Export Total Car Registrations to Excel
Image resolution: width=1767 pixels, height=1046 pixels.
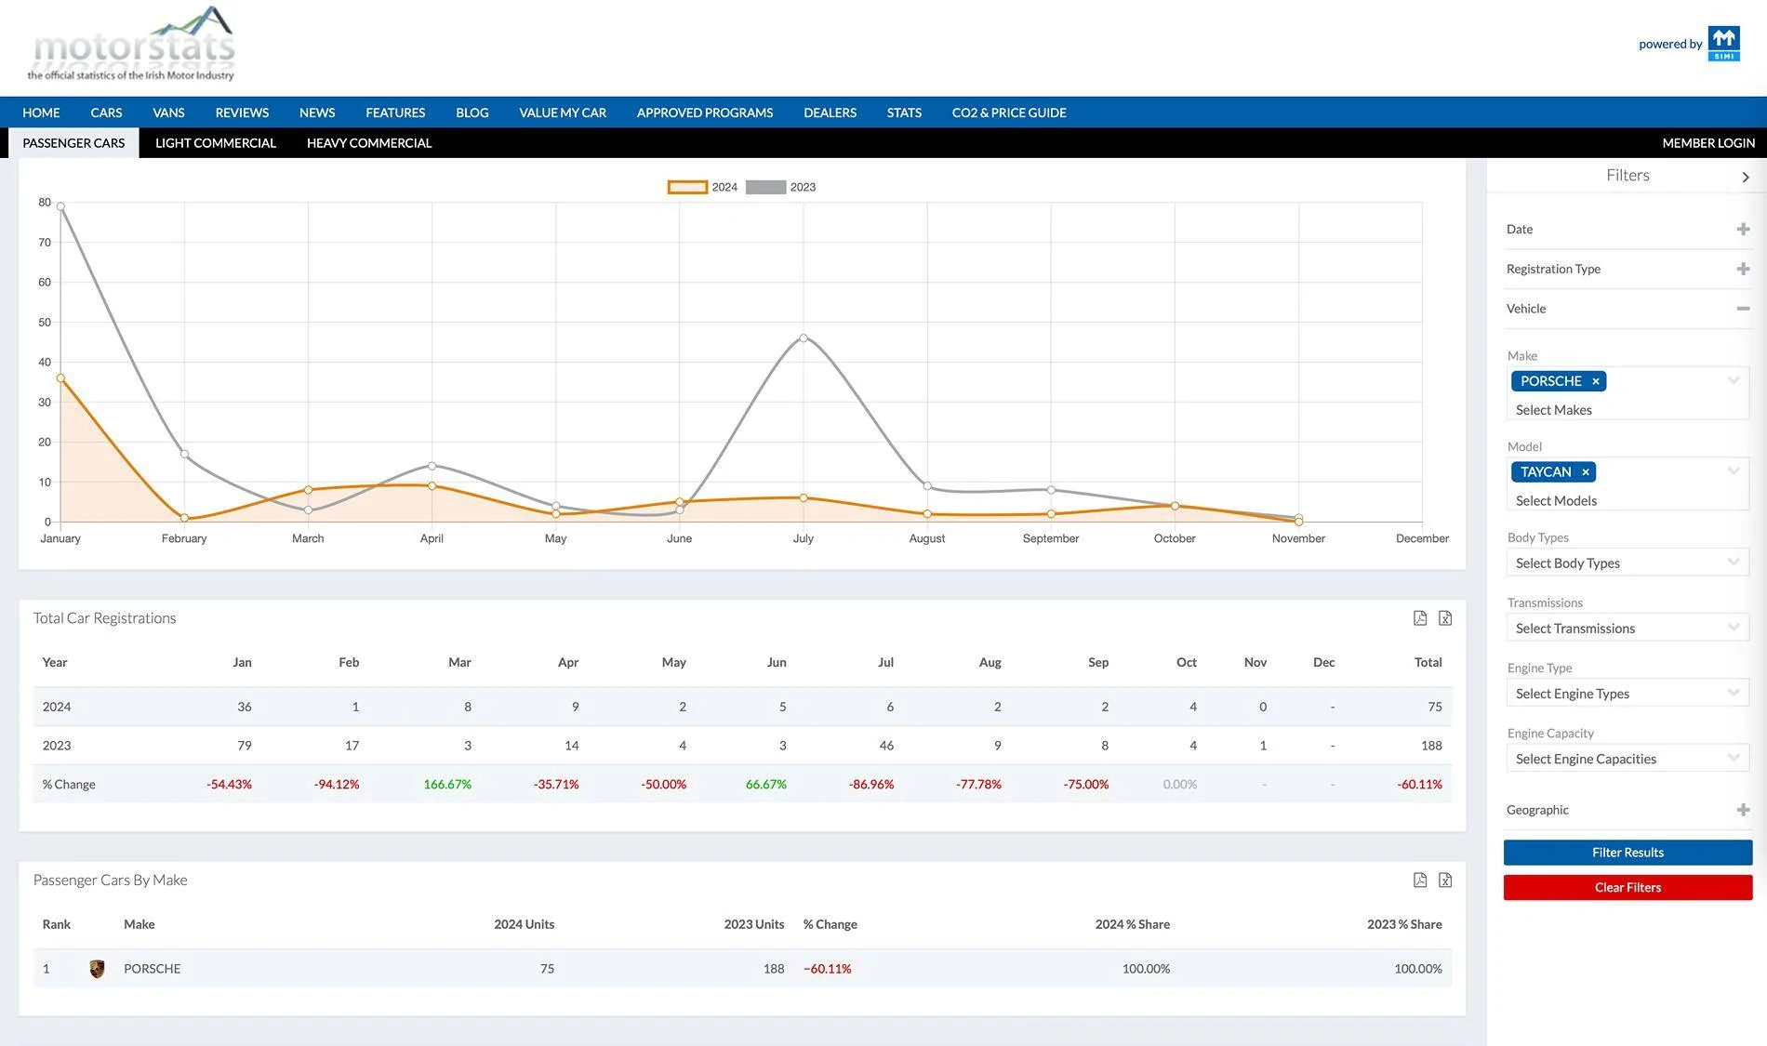(x=1445, y=618)
